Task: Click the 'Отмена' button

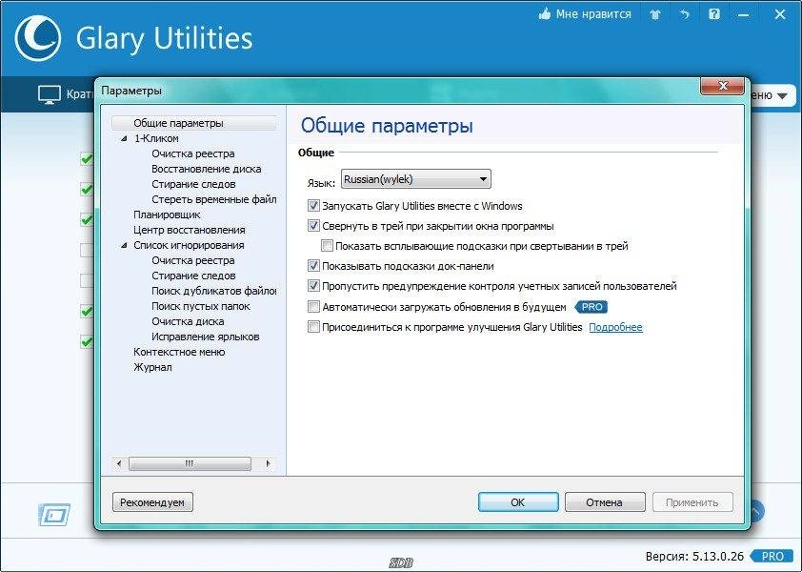Action: point(605,502)
